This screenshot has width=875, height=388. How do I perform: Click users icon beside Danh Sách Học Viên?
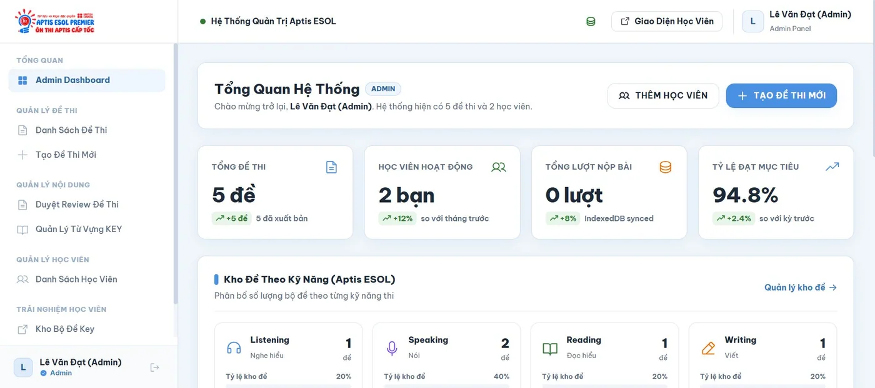(22, 279)
